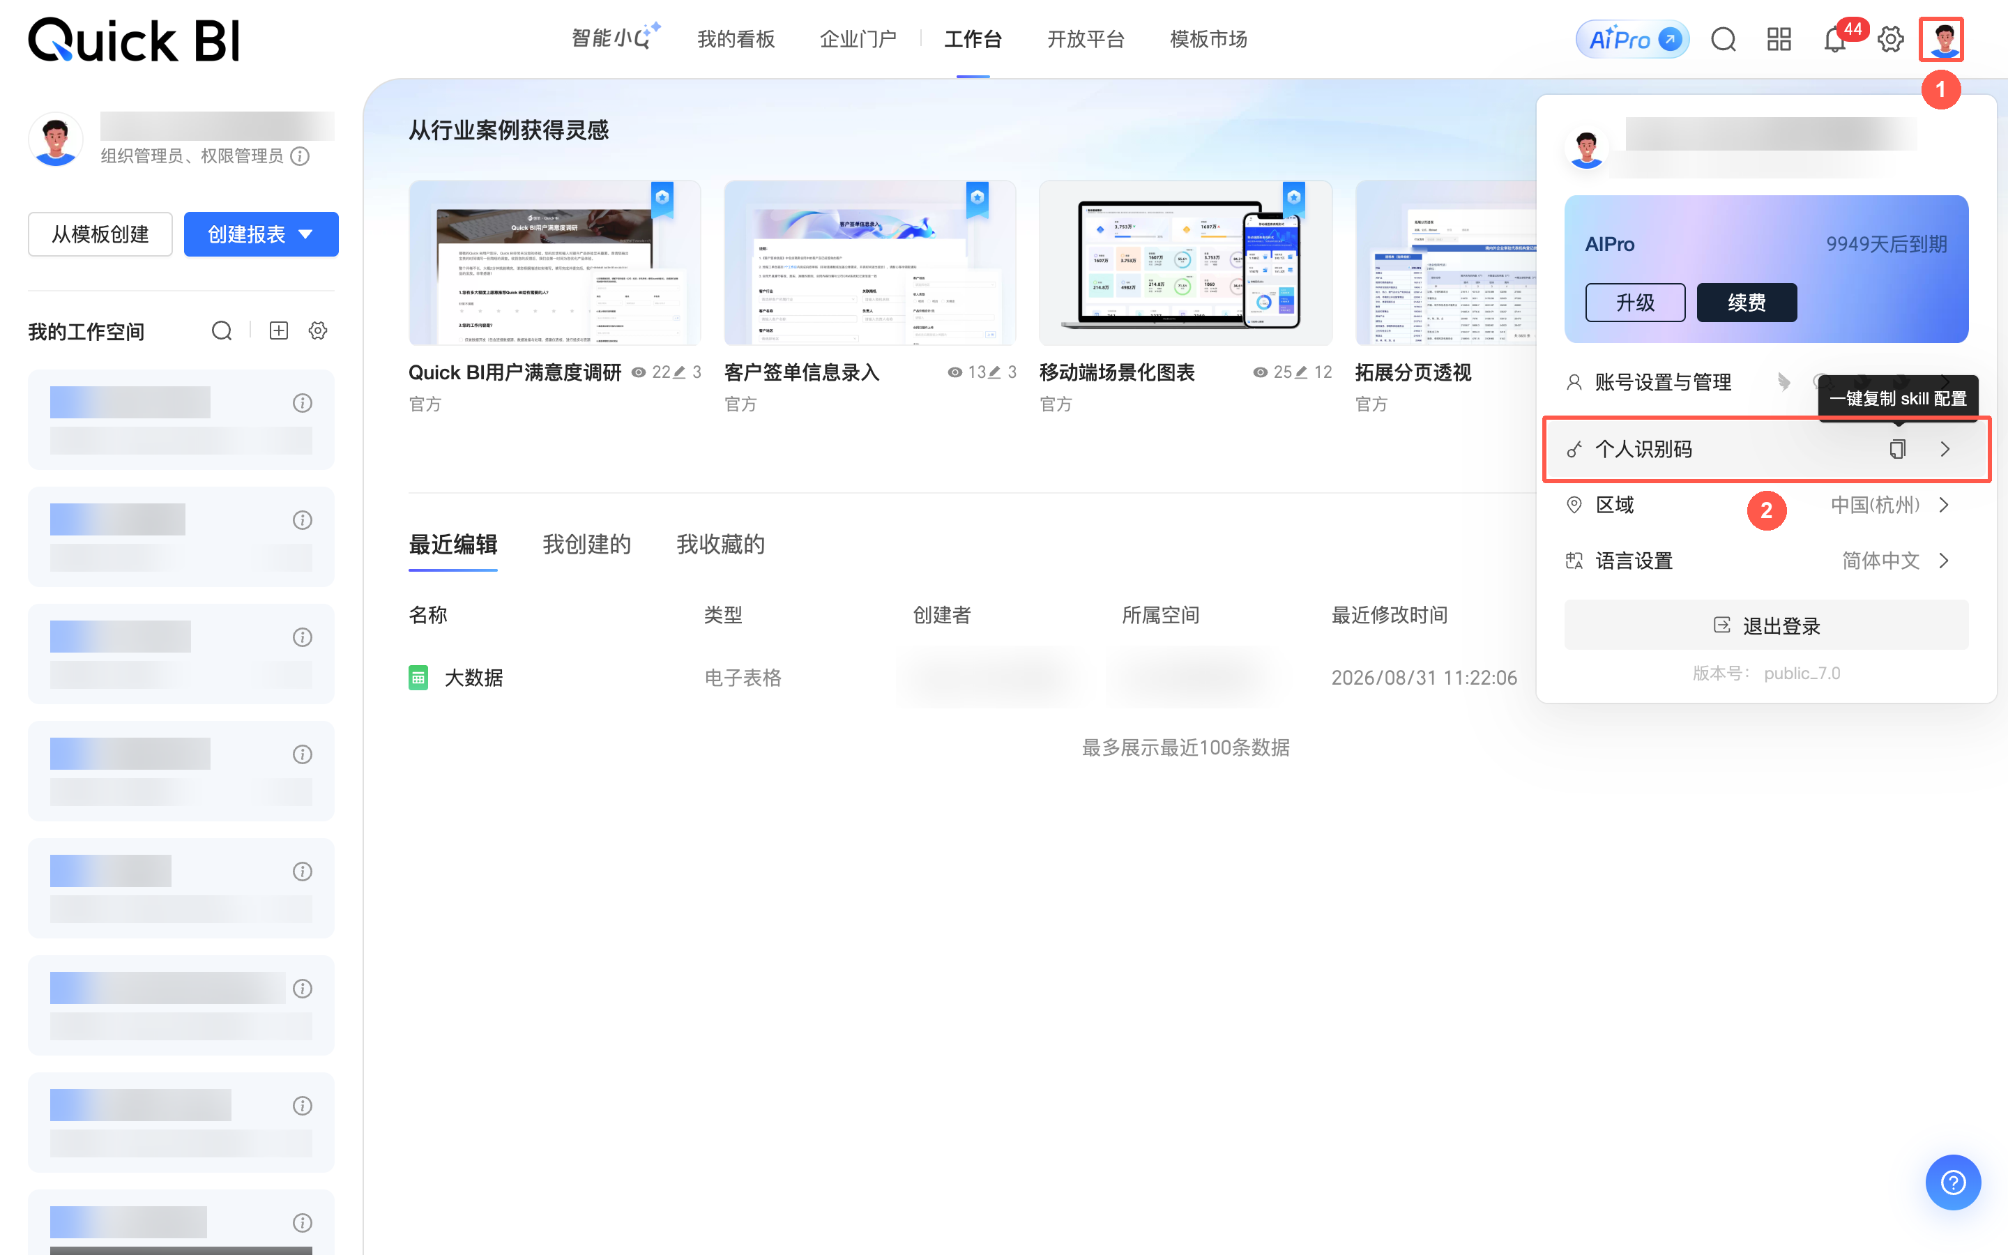Click the location icon beside 区域
This screenshot has height=1255, width=2008.
pyautogui.click(x=1574, y=505)
